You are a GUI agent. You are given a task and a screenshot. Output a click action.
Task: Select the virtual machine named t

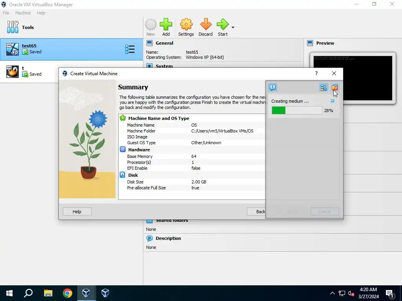(29, 71)
